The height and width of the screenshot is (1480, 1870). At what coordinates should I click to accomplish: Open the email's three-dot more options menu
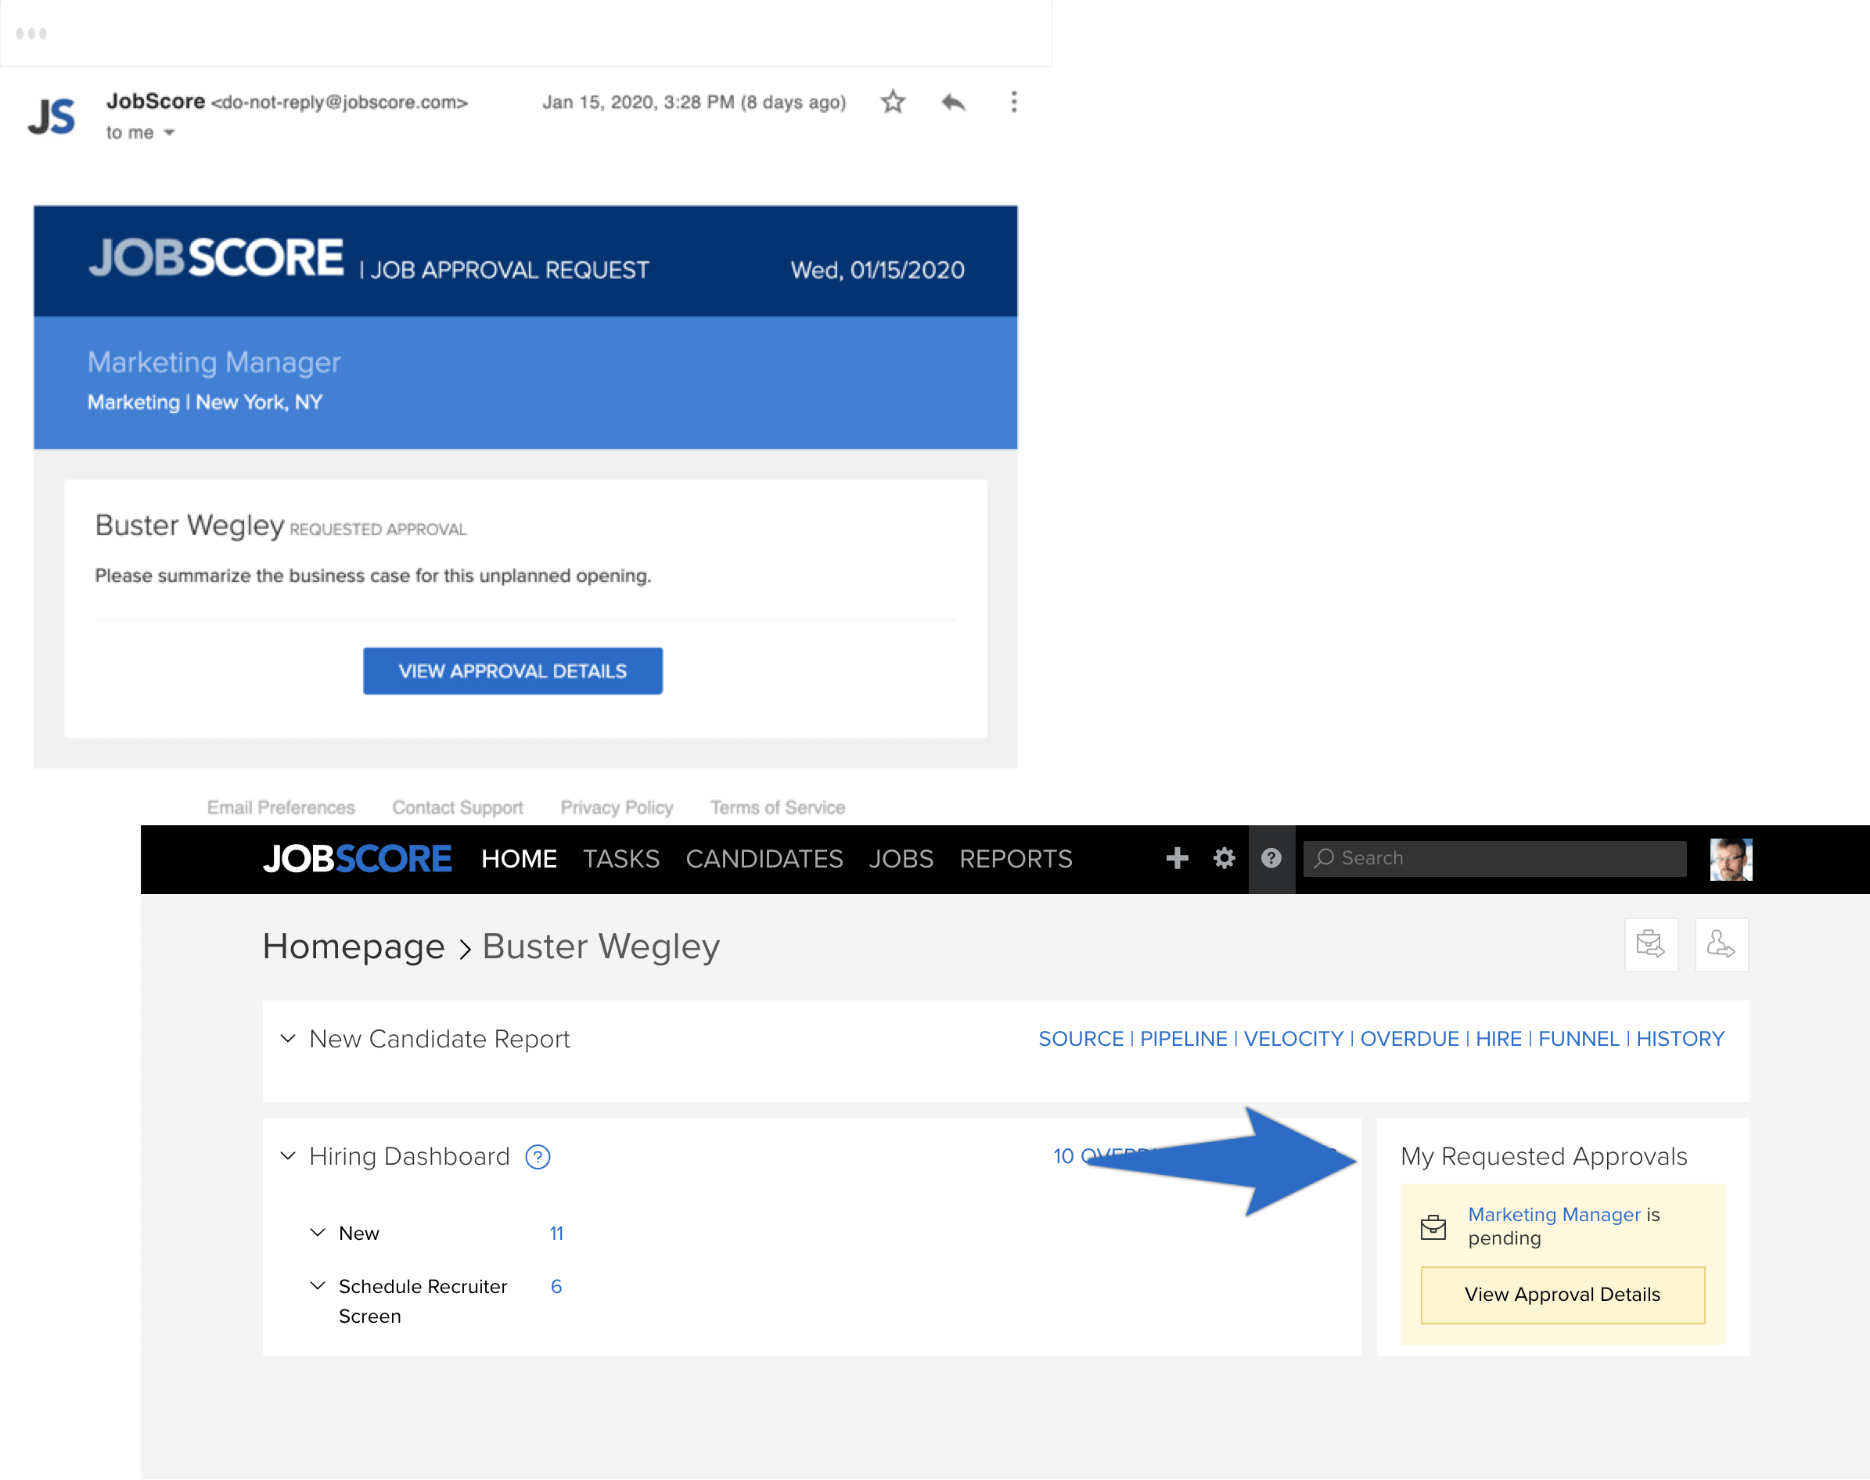point(1013,102)
